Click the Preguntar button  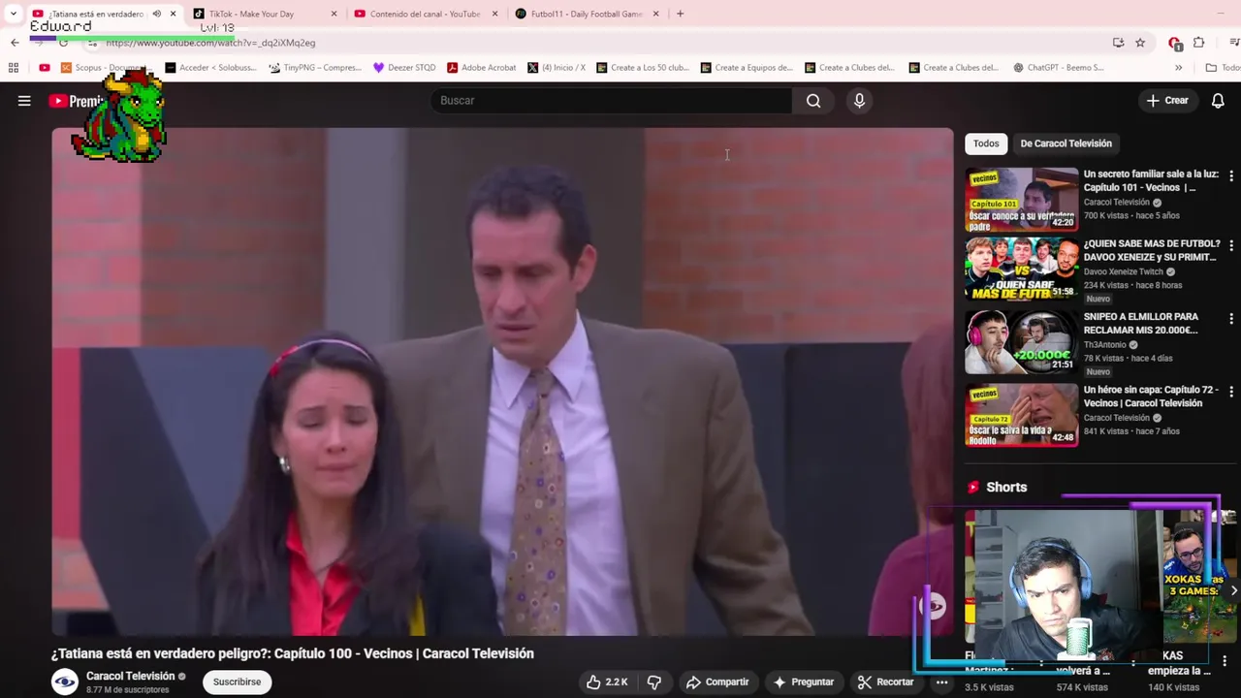point(804,682)
